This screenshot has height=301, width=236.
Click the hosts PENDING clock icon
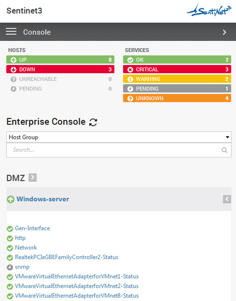coord(14,89)
